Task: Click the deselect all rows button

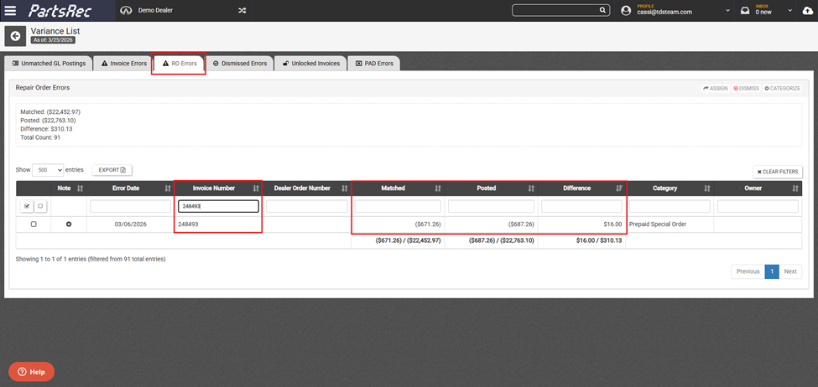Action: tap(39, 206)
